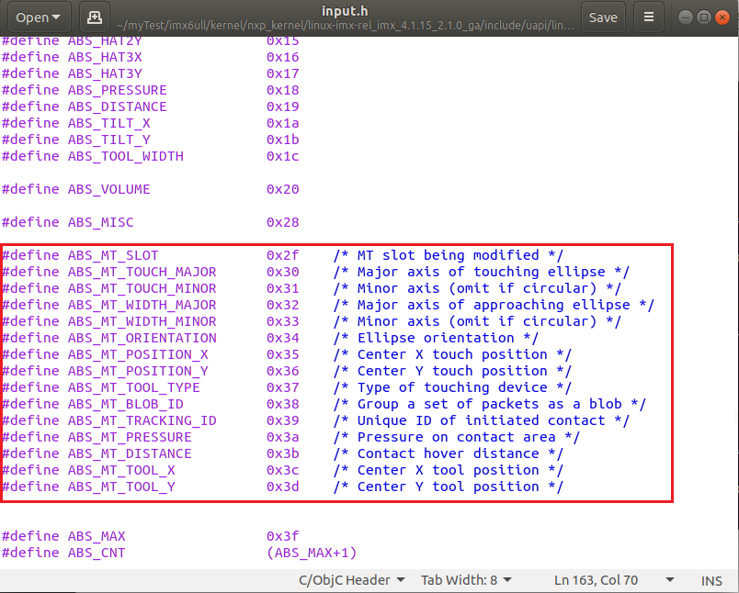Click the (ABS_MAX+1) value
This screenshot has width=739, height=593.
pos(312,553)
